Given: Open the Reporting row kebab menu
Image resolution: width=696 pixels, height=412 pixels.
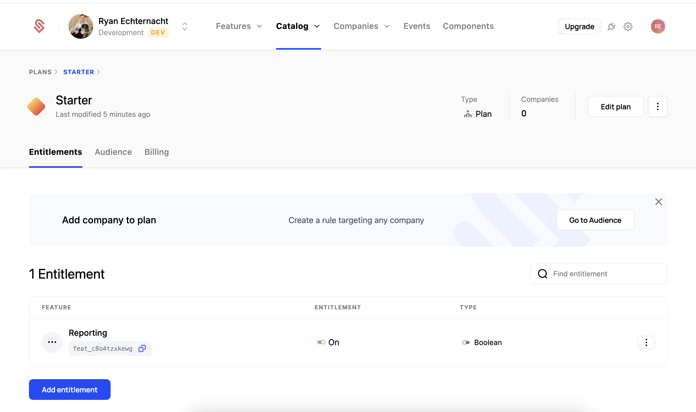Looking at the screenshot, I should [x=646, y=342].
